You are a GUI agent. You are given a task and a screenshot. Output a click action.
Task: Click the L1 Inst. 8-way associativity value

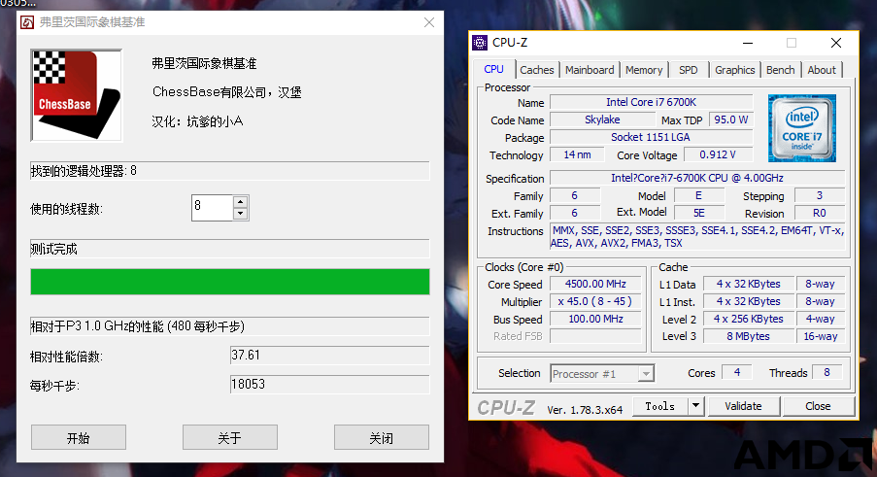[820, 301]
